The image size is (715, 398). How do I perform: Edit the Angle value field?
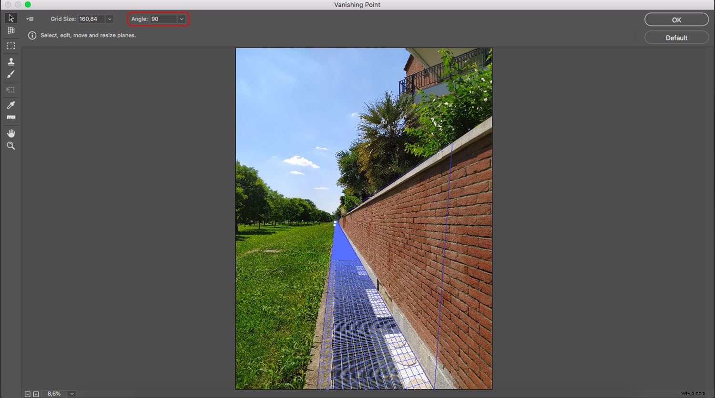click(162, 19)
